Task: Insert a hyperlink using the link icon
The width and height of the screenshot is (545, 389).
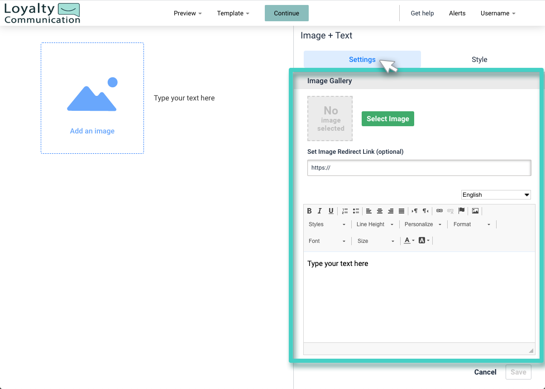Action: coord(440,211)
